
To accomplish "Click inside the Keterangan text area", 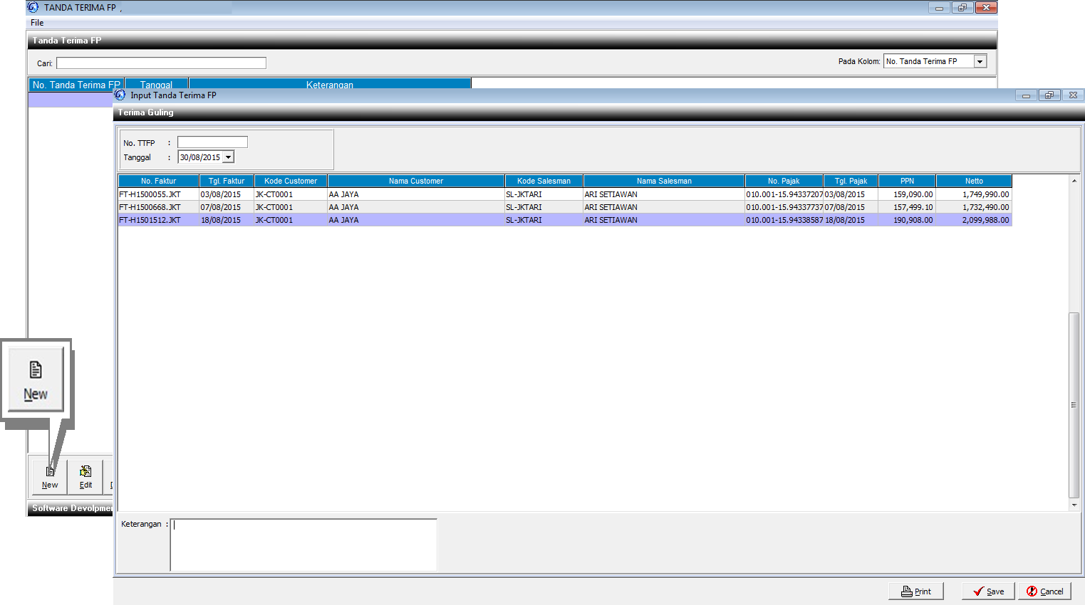I will click(303, 544).
